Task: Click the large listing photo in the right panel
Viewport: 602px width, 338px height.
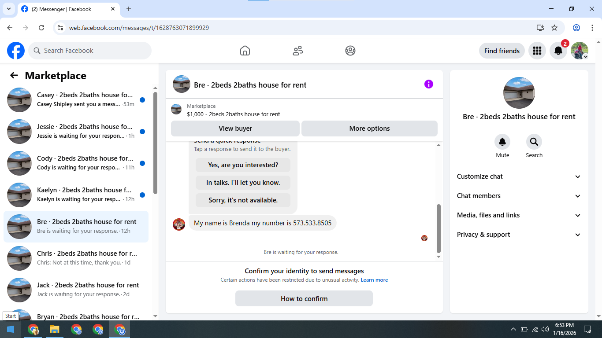Action: 519,93
